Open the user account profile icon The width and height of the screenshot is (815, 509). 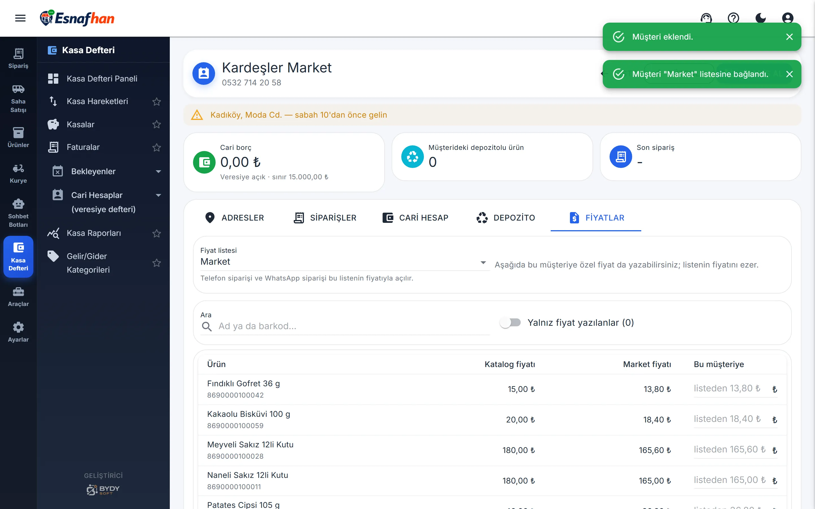788,18
